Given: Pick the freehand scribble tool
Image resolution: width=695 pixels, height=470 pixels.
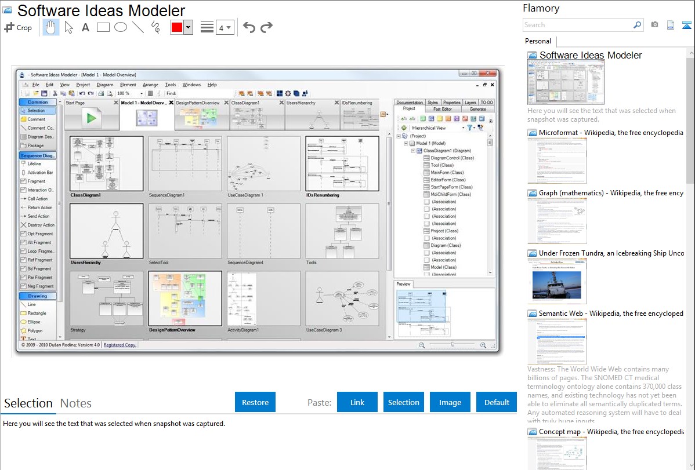Looking at the screenshot, I should tap(155, 27).
